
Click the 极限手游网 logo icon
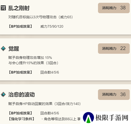point(88,118)
